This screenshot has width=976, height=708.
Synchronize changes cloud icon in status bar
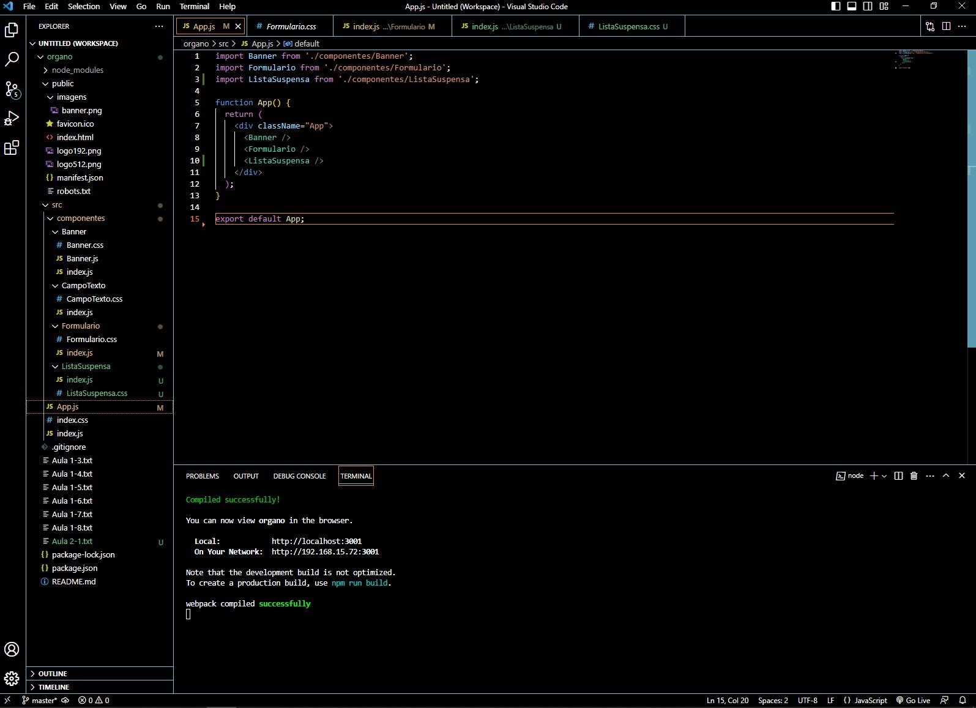[x=65, y=700]
